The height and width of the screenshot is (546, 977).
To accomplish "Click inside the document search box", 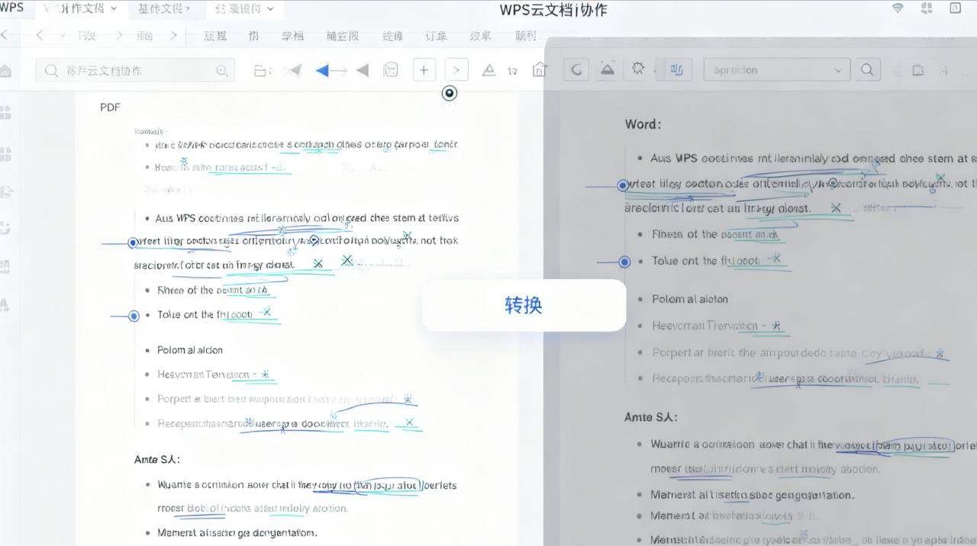I will click(x=134, y=69).
